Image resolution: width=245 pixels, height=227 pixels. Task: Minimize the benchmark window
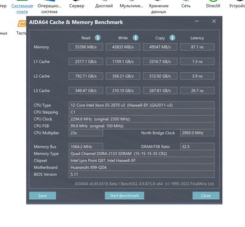click(x=197, y=21)
